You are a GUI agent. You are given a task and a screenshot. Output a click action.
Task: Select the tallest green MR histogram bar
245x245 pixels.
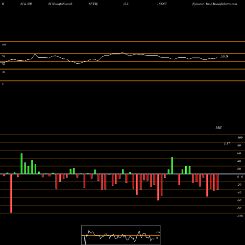tap(22, 164)
